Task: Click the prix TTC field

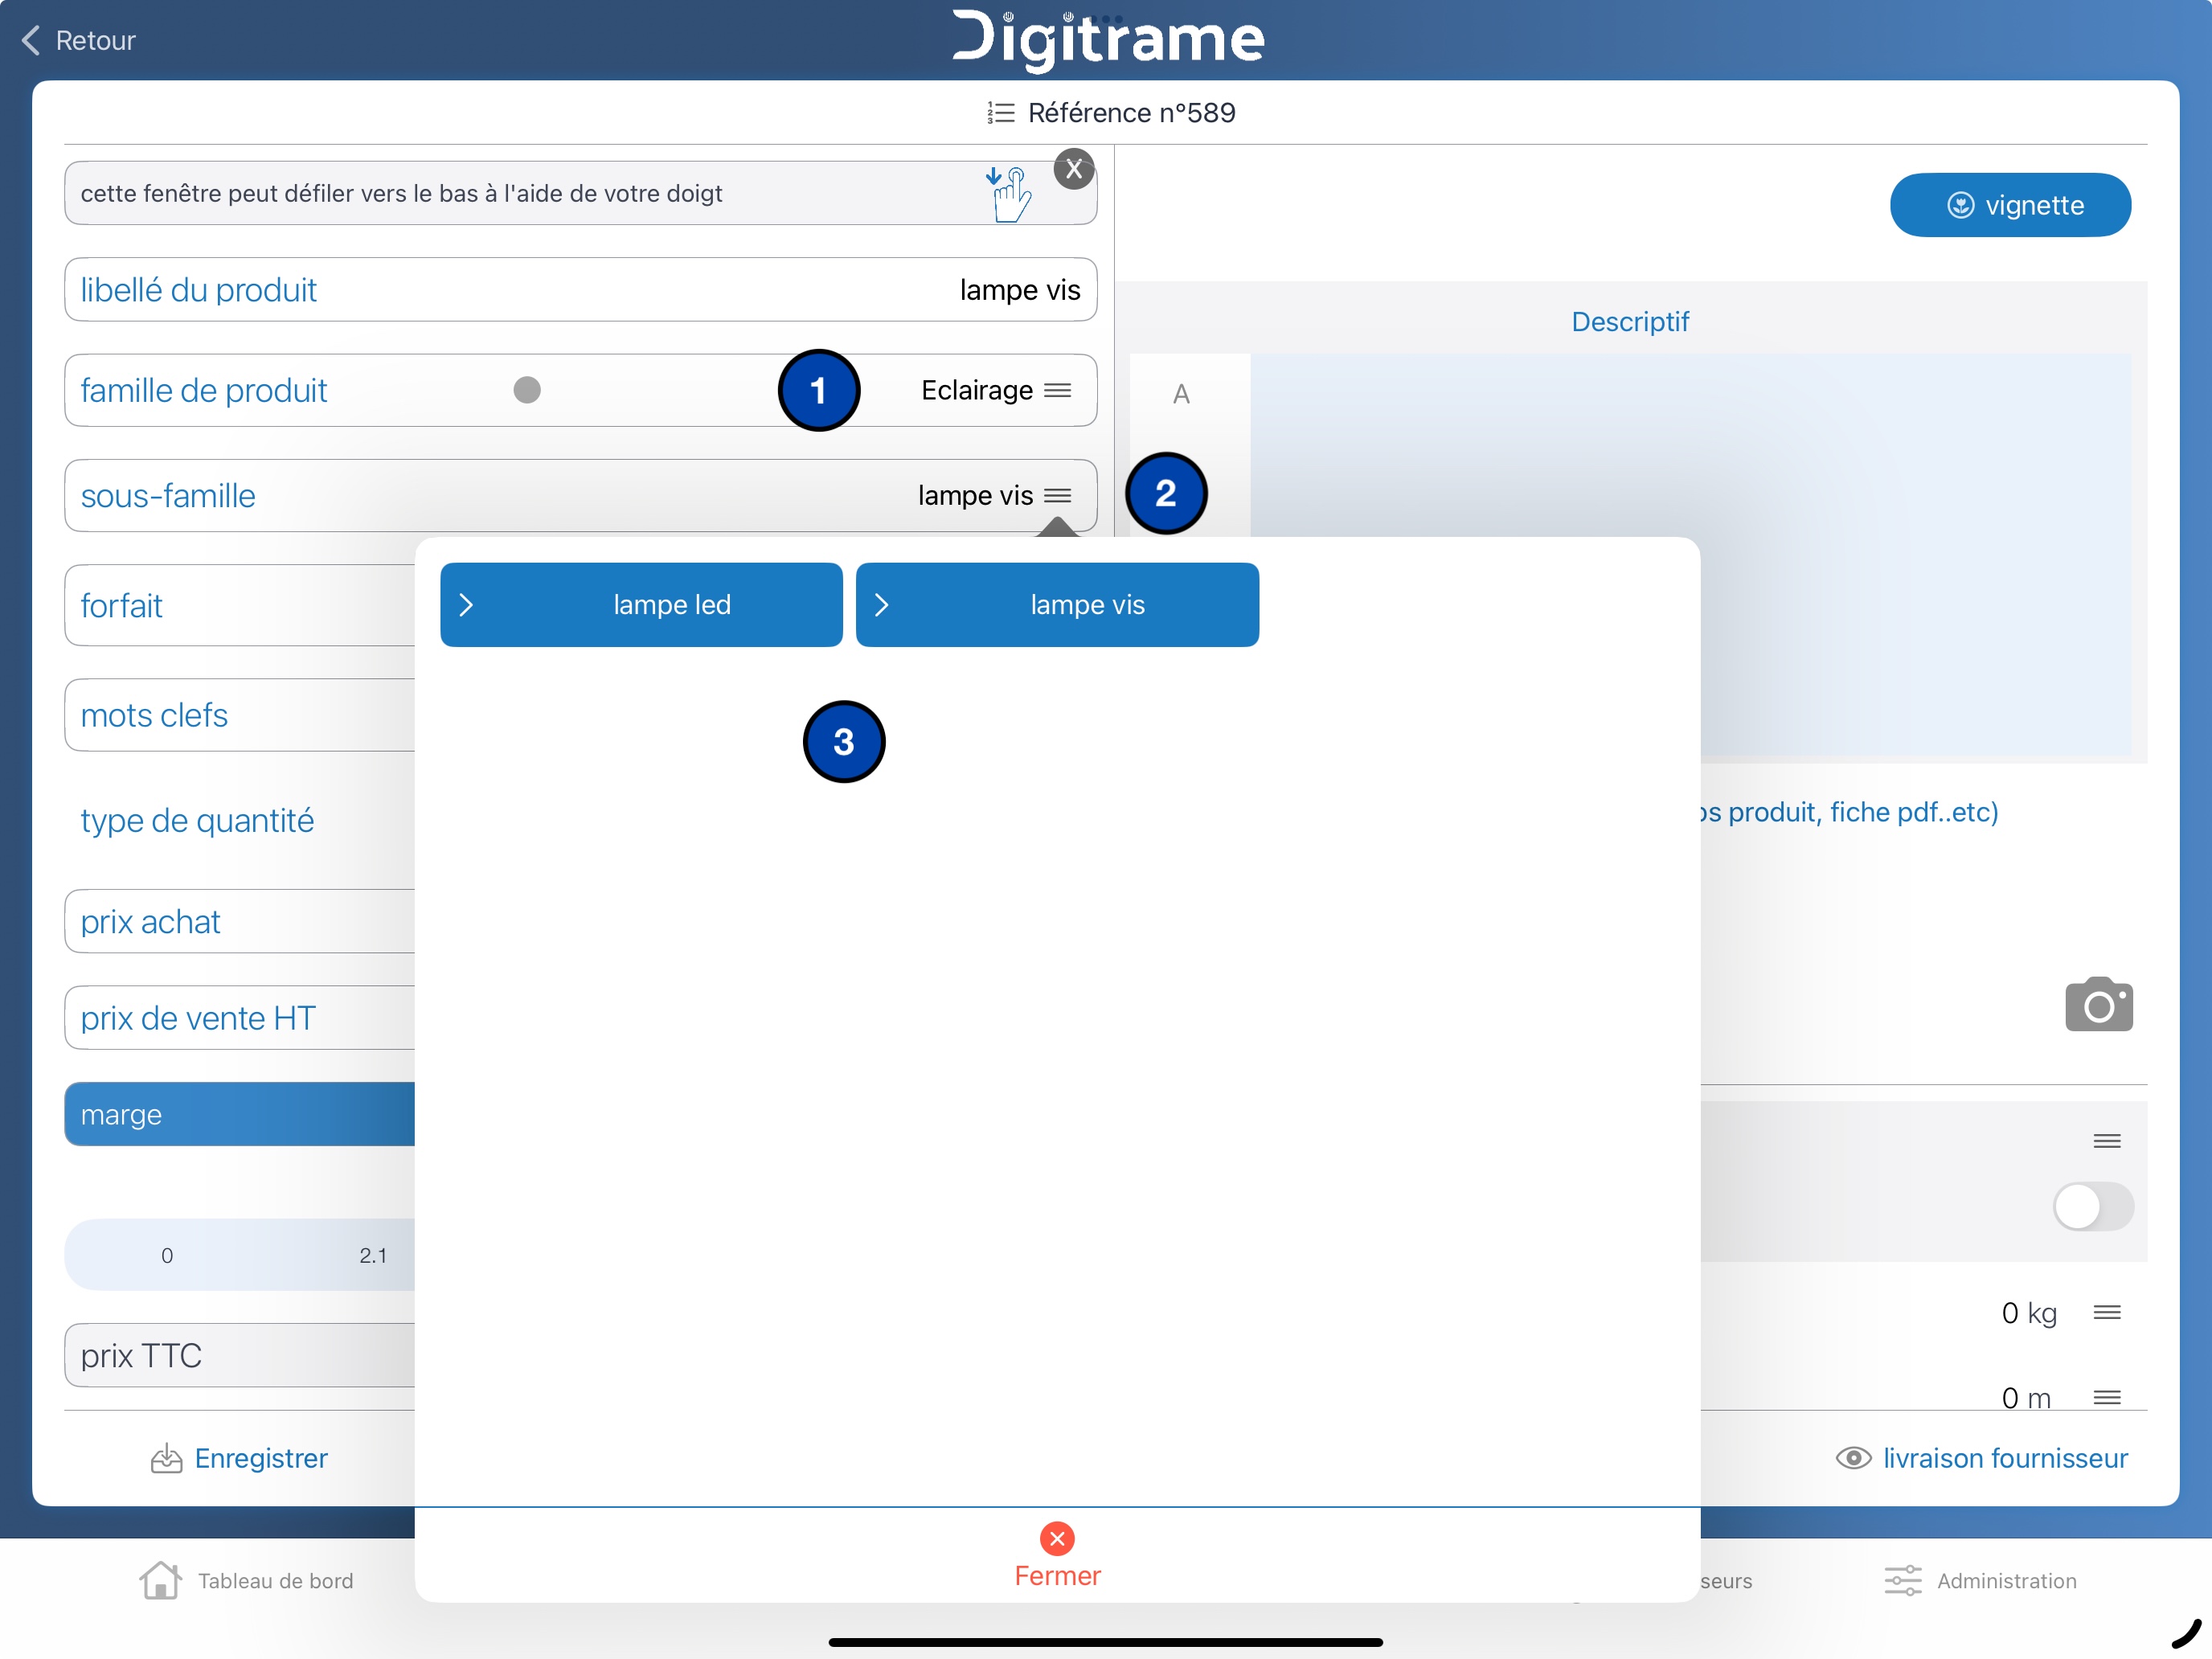Action: 240,1355
